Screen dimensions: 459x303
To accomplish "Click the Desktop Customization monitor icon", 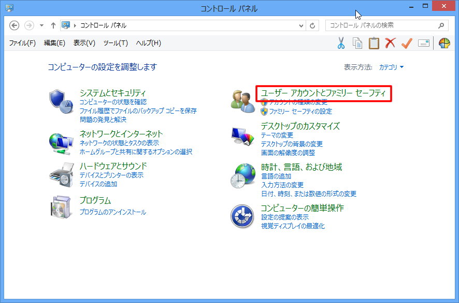I will pyautogui.click(x=242, y=136).
